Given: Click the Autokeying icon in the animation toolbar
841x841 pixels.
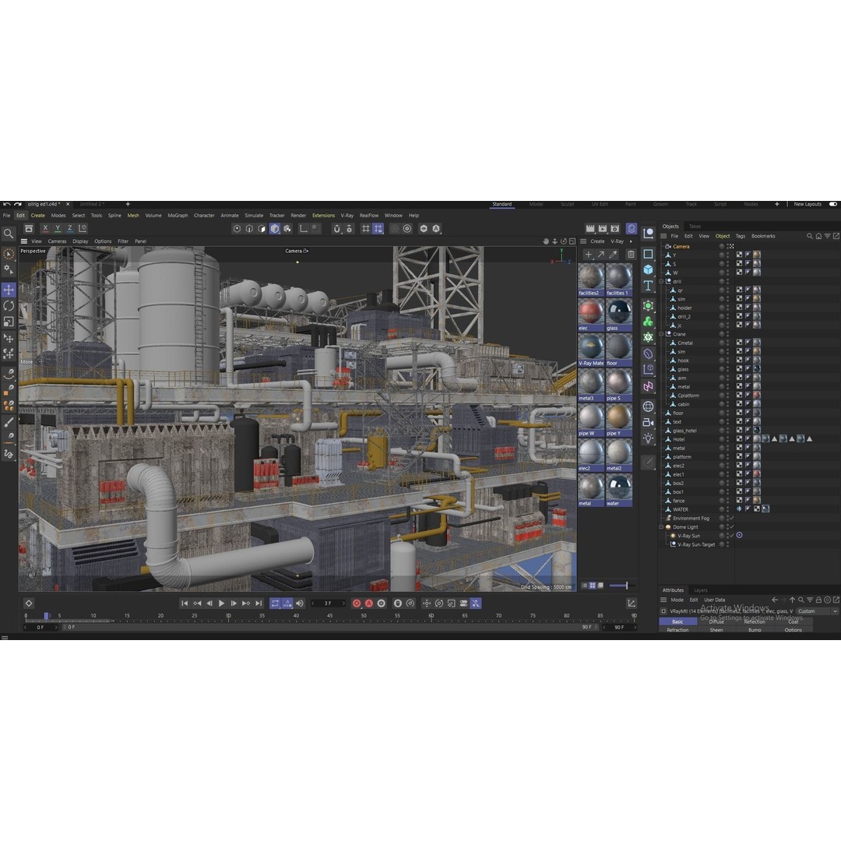Looking at the screenshot, I should tap(369, 603).
